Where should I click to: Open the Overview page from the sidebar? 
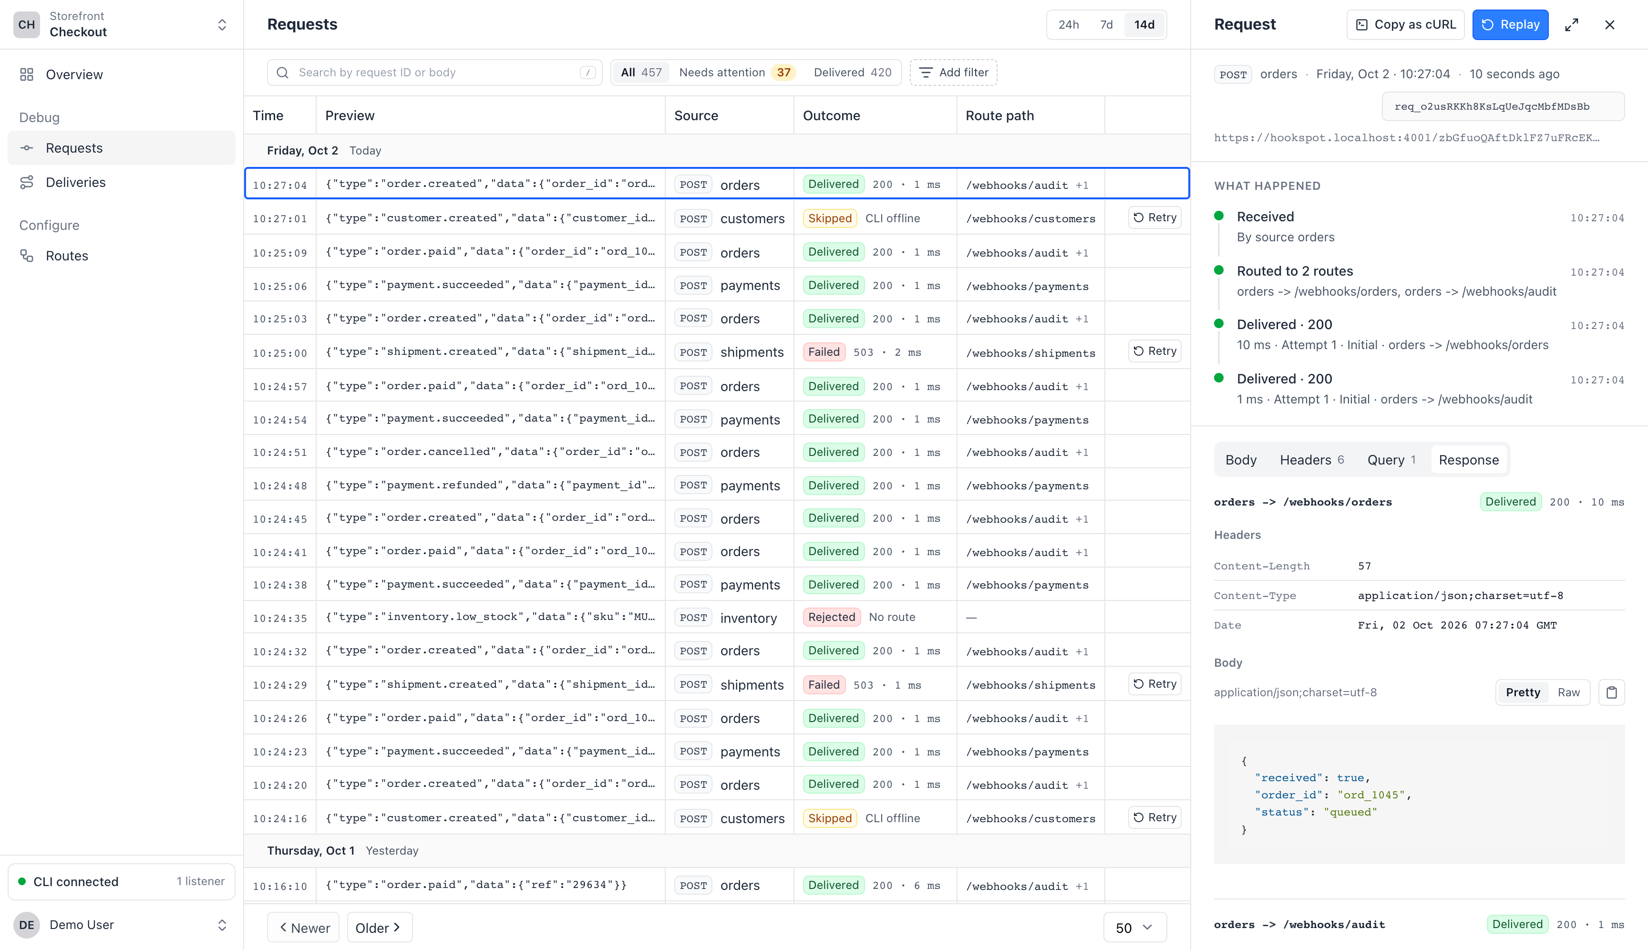(x=121, y=74)
